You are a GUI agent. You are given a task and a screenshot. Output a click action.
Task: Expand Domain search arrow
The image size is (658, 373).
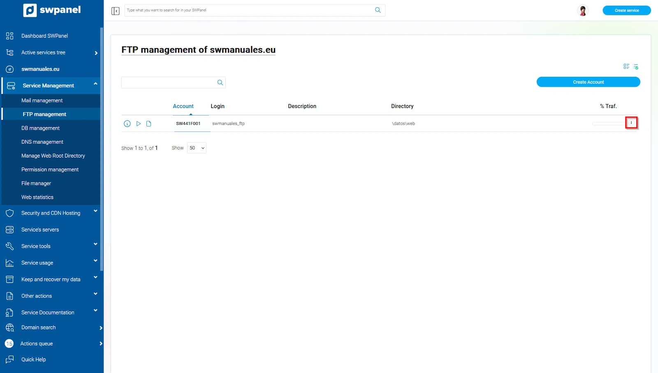coord(101,328)
